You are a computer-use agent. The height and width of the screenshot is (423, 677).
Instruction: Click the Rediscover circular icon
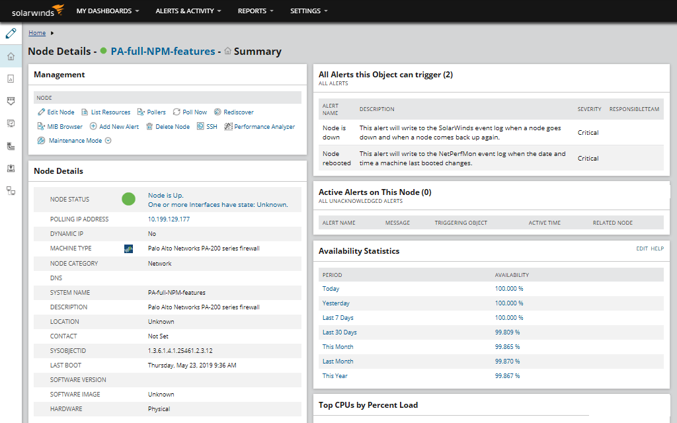217,112
